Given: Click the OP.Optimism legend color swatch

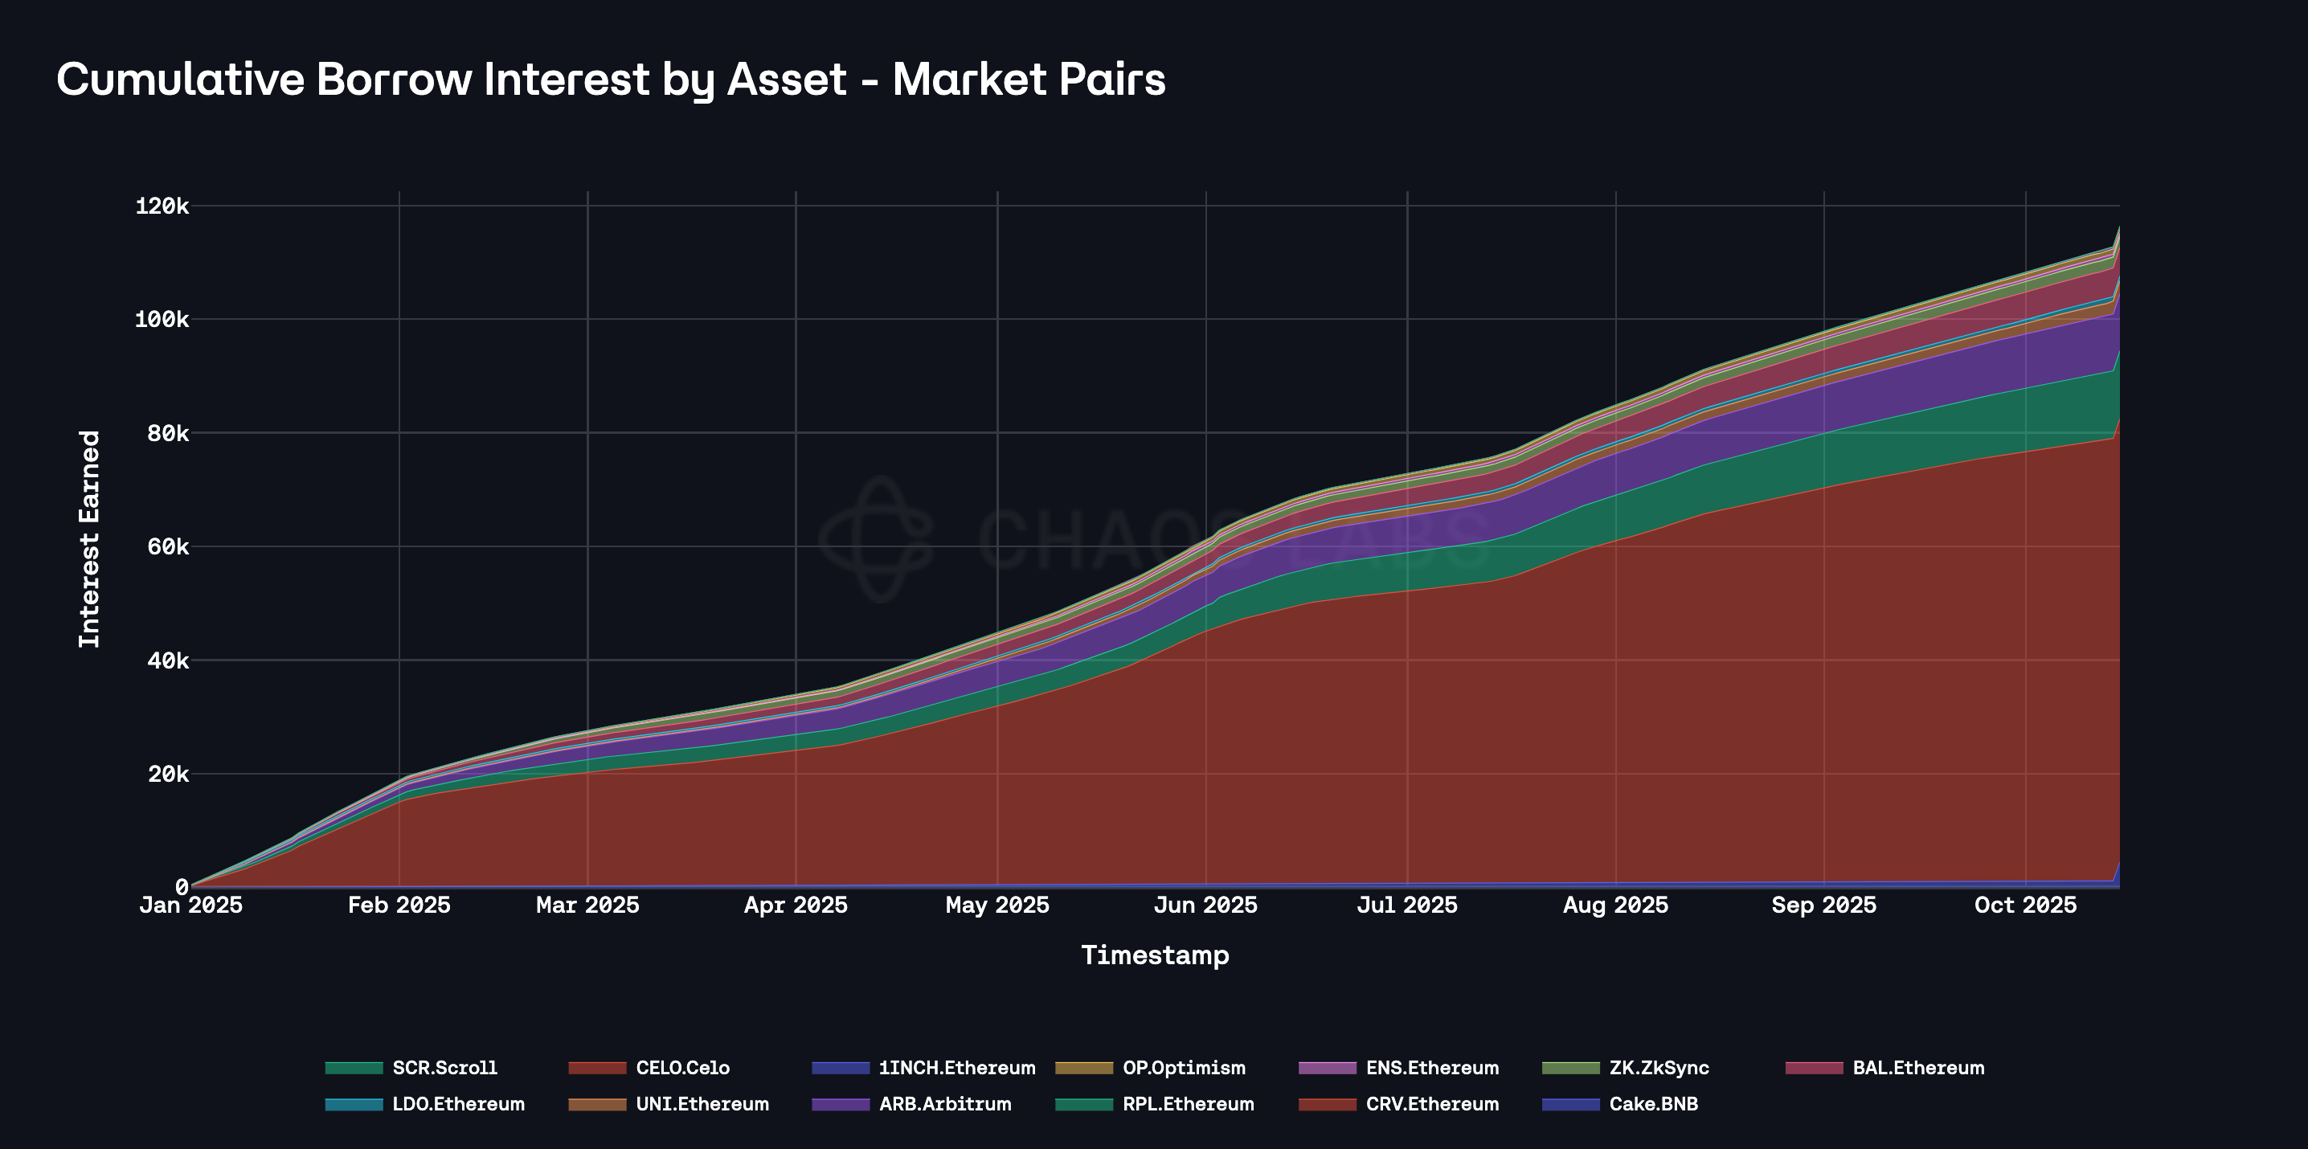Looking at the screenshot, I should tap(1084, 1068).
